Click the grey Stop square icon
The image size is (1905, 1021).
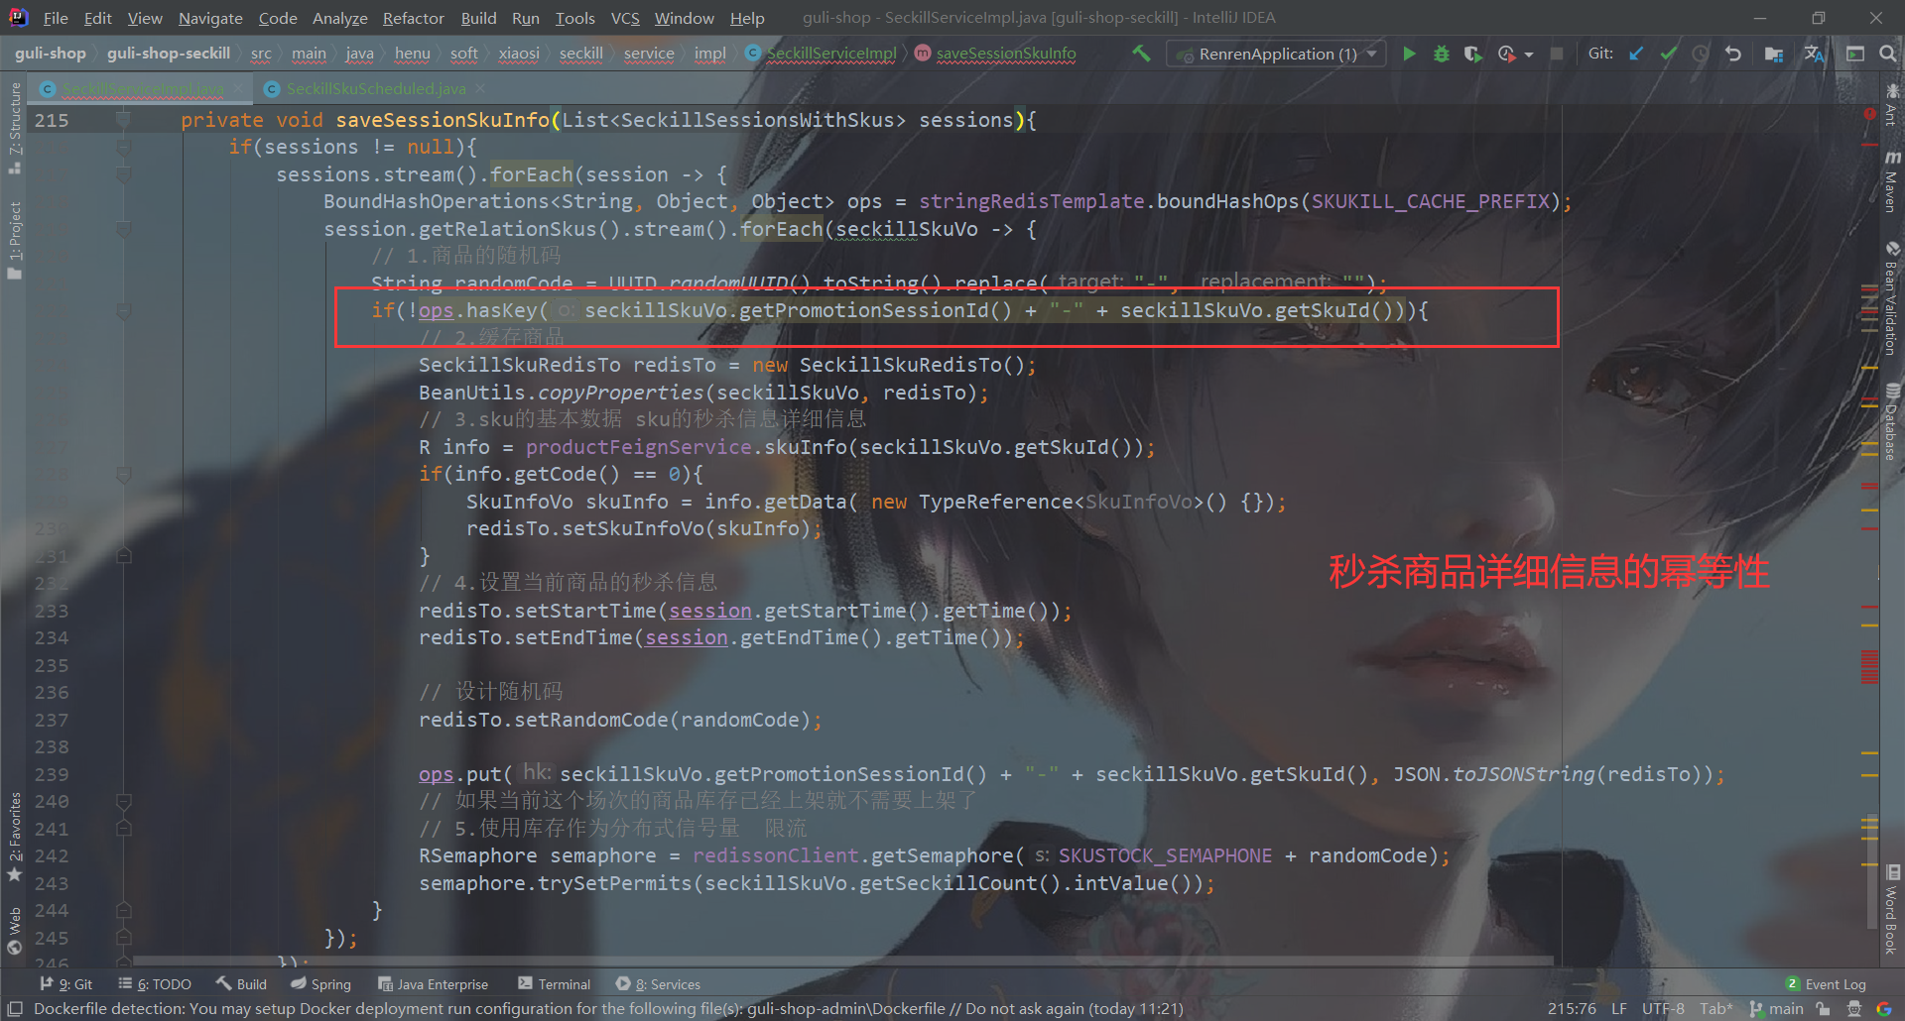pyautogui.click(x=1557, y=54)
